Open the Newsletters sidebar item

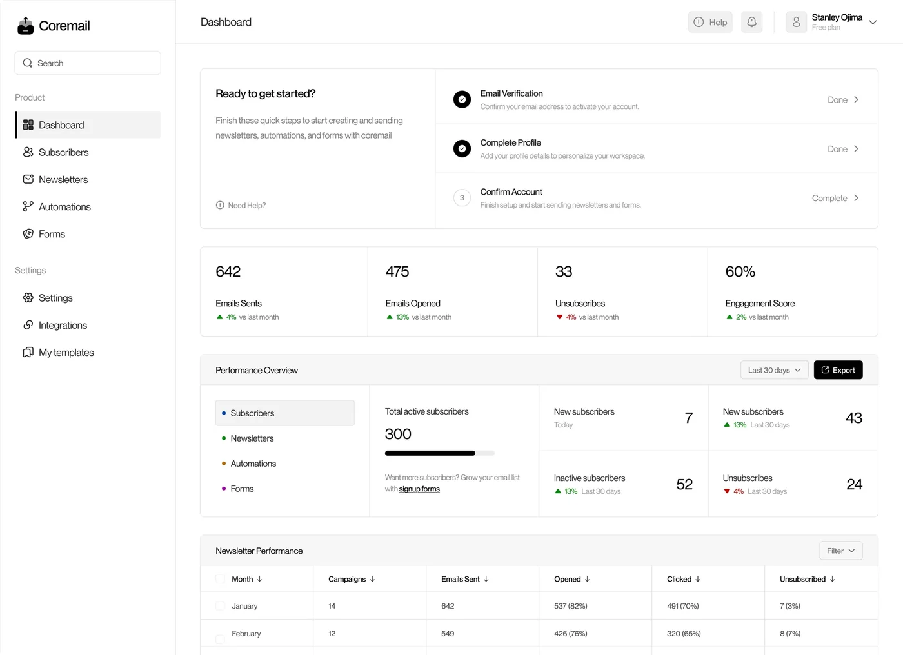pos(88,179)
